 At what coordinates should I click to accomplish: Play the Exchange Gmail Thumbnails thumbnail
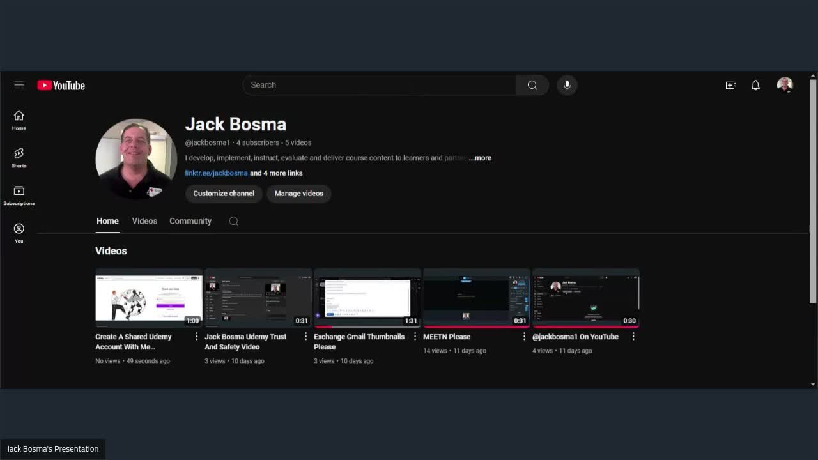(x=367, y=298)
